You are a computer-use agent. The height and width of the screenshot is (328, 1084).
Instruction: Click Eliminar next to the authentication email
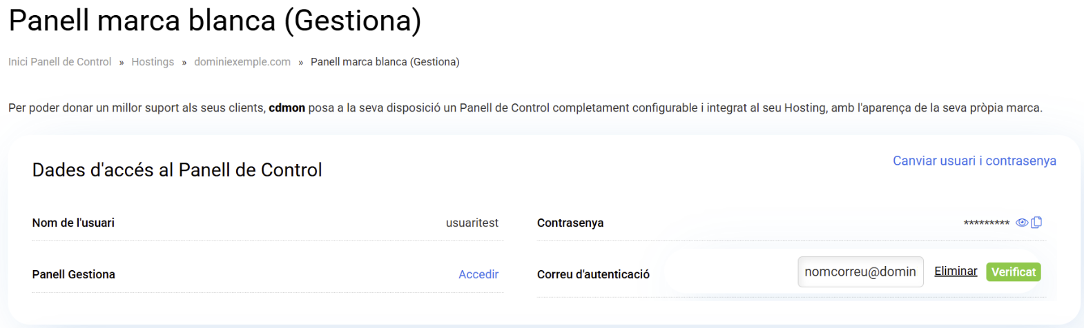point(956,271)
